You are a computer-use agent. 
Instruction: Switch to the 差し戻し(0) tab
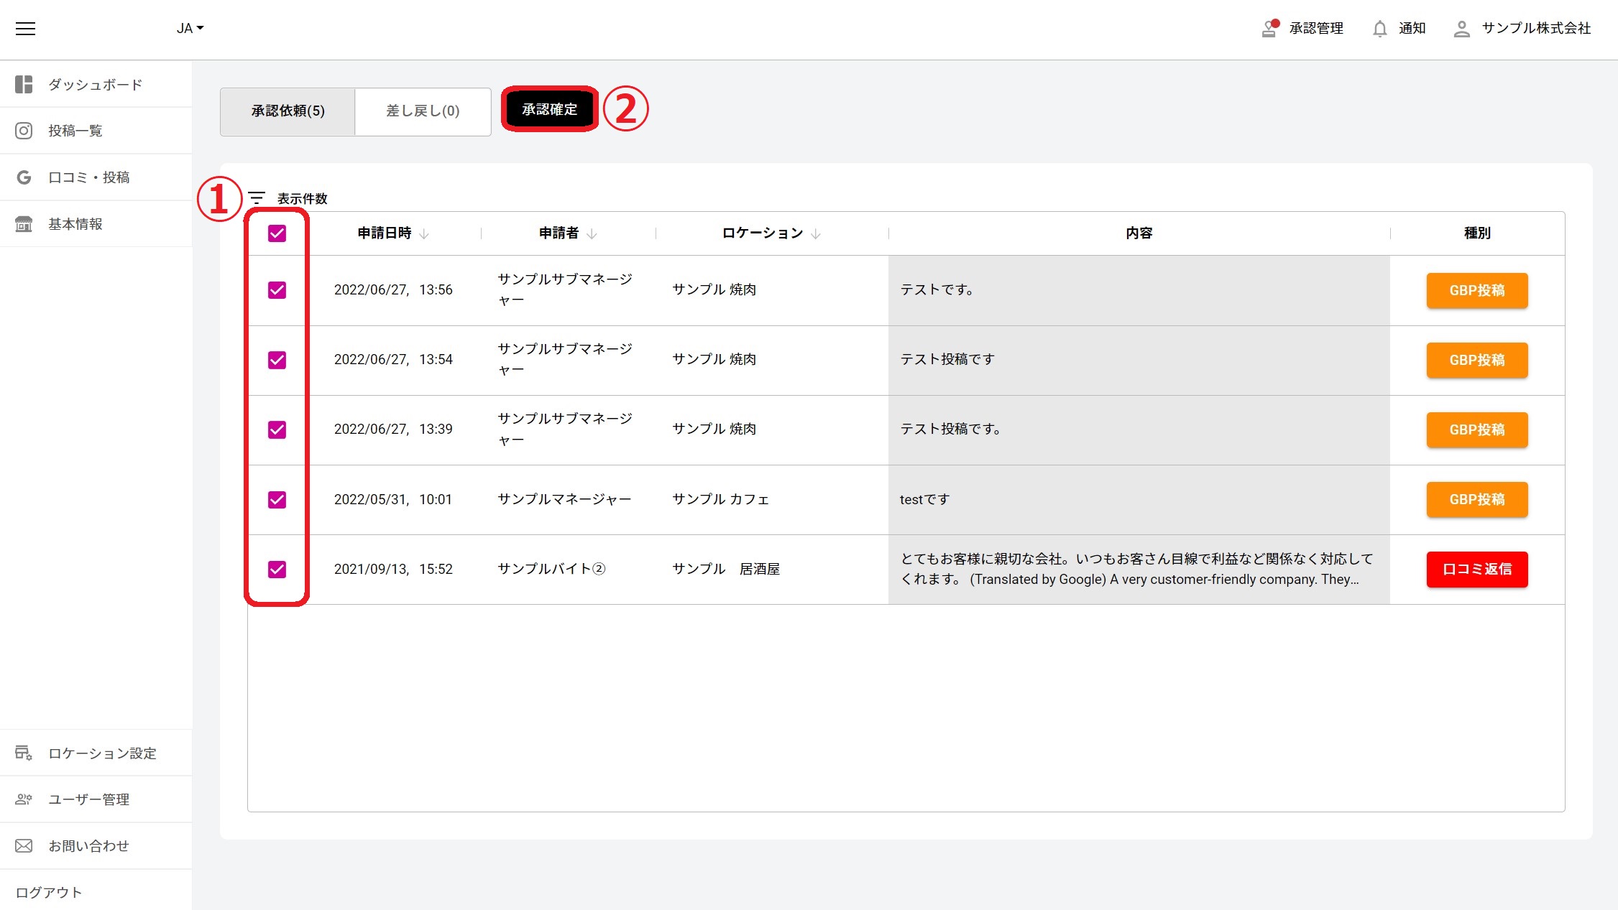pos(423,111)
